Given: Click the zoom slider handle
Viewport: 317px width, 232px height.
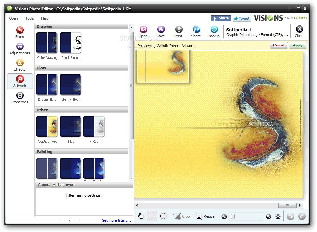Looking at the screenshot, I should point(233,217).
